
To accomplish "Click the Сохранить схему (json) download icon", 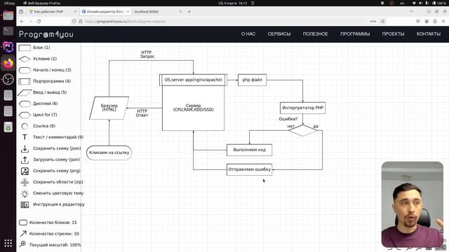I will point(25,148).
